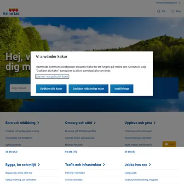This screenshot has width=184, height=184.
Task: Open Jobba hos oss heading
Action: [136, 165]
